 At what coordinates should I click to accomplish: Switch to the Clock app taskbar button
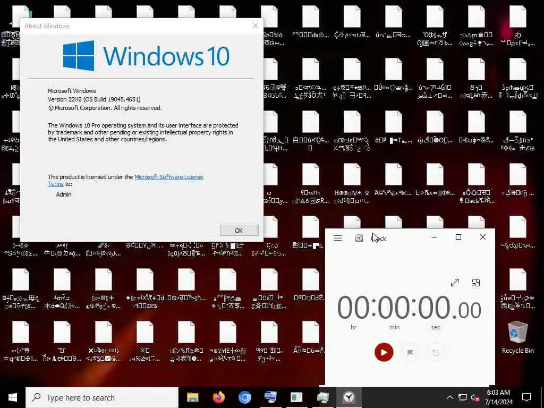pyautogui.click(x=348, y=397)
